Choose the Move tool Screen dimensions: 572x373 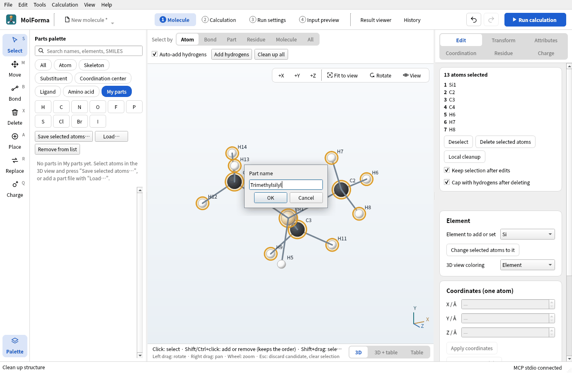tap(15, 69)
